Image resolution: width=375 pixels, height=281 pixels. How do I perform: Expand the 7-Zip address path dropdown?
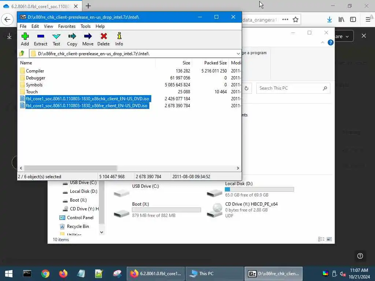[x=238, y=54]
